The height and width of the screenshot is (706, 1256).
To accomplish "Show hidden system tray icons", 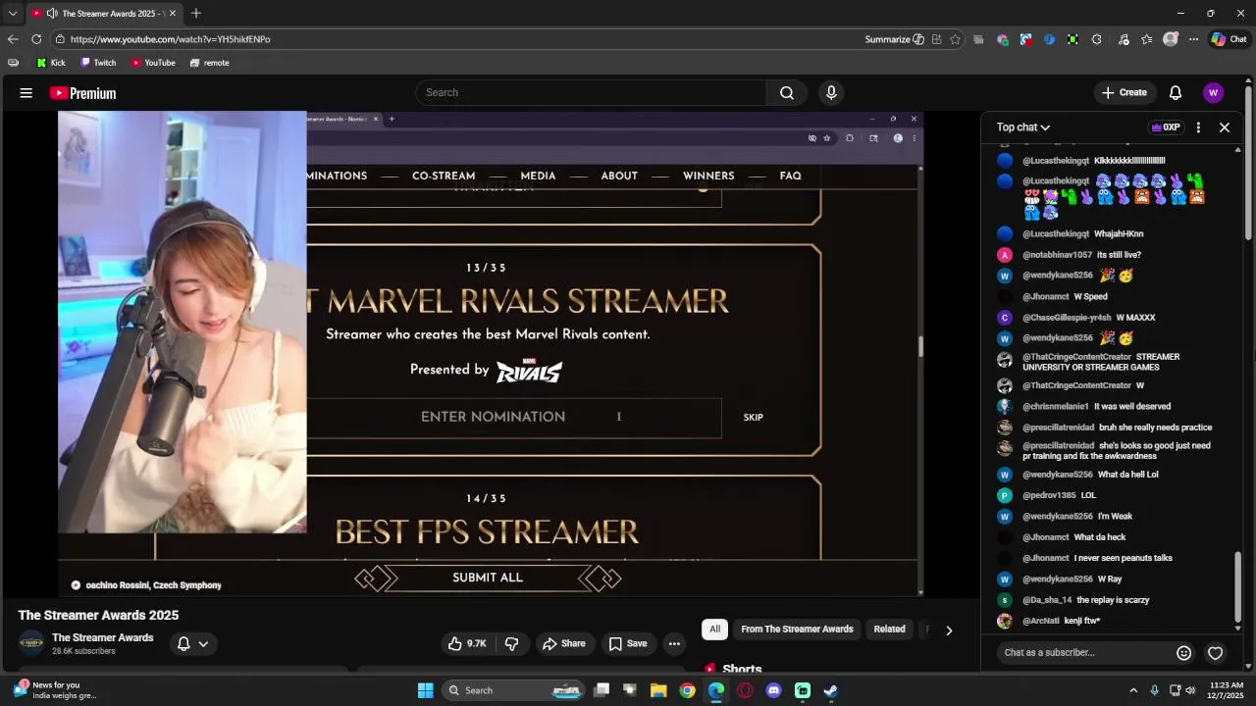I will click(x=1133, y=690).
